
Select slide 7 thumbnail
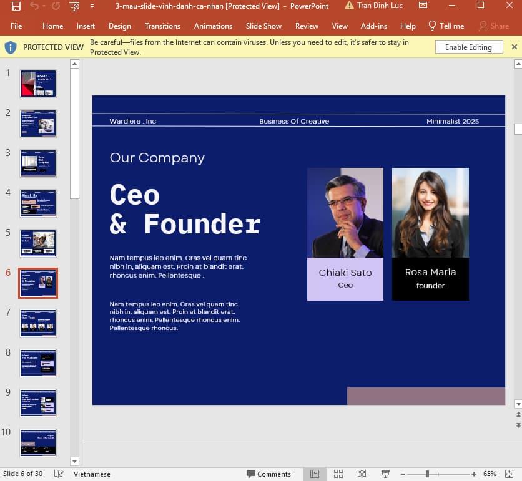(38, 323)
